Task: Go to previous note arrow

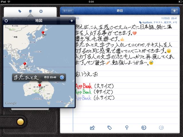Action: (x=144, y=128)
